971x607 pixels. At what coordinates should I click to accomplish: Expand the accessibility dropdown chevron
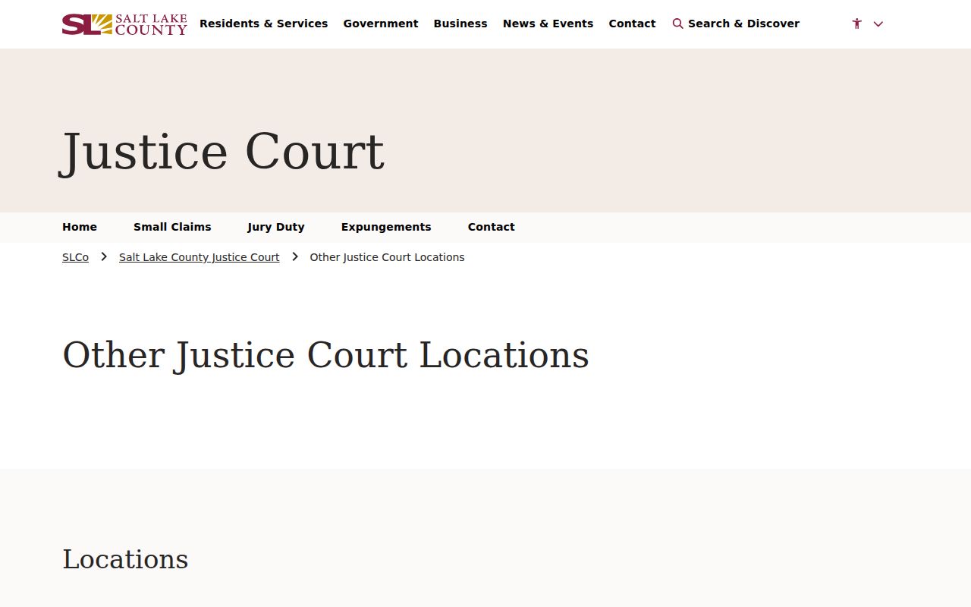(x=878, y=24)
